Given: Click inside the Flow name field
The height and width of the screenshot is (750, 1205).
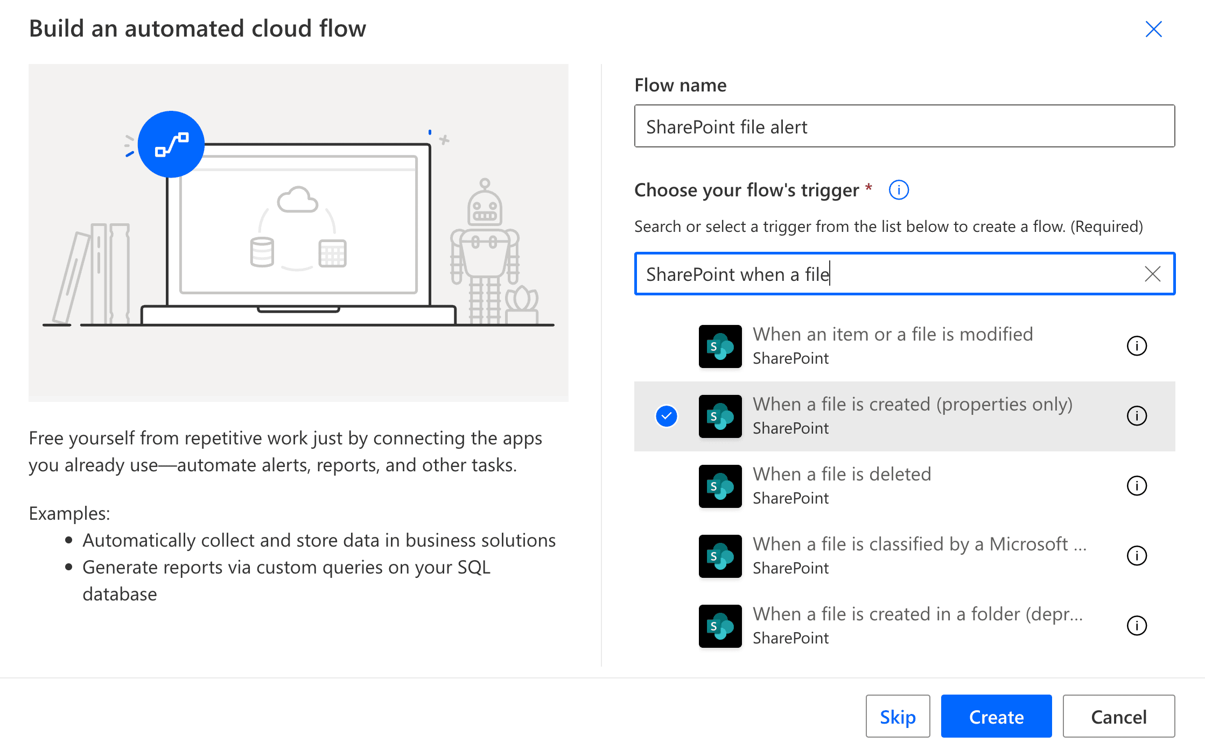Looking at the screenshot, I should click(x=905, y=126).
